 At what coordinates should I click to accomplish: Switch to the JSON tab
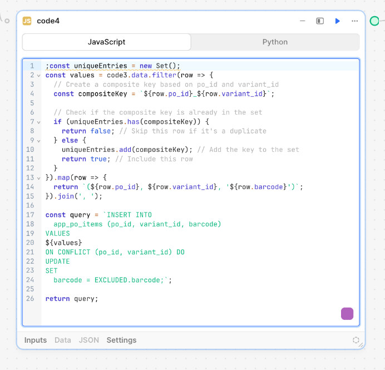click(89, 340)
